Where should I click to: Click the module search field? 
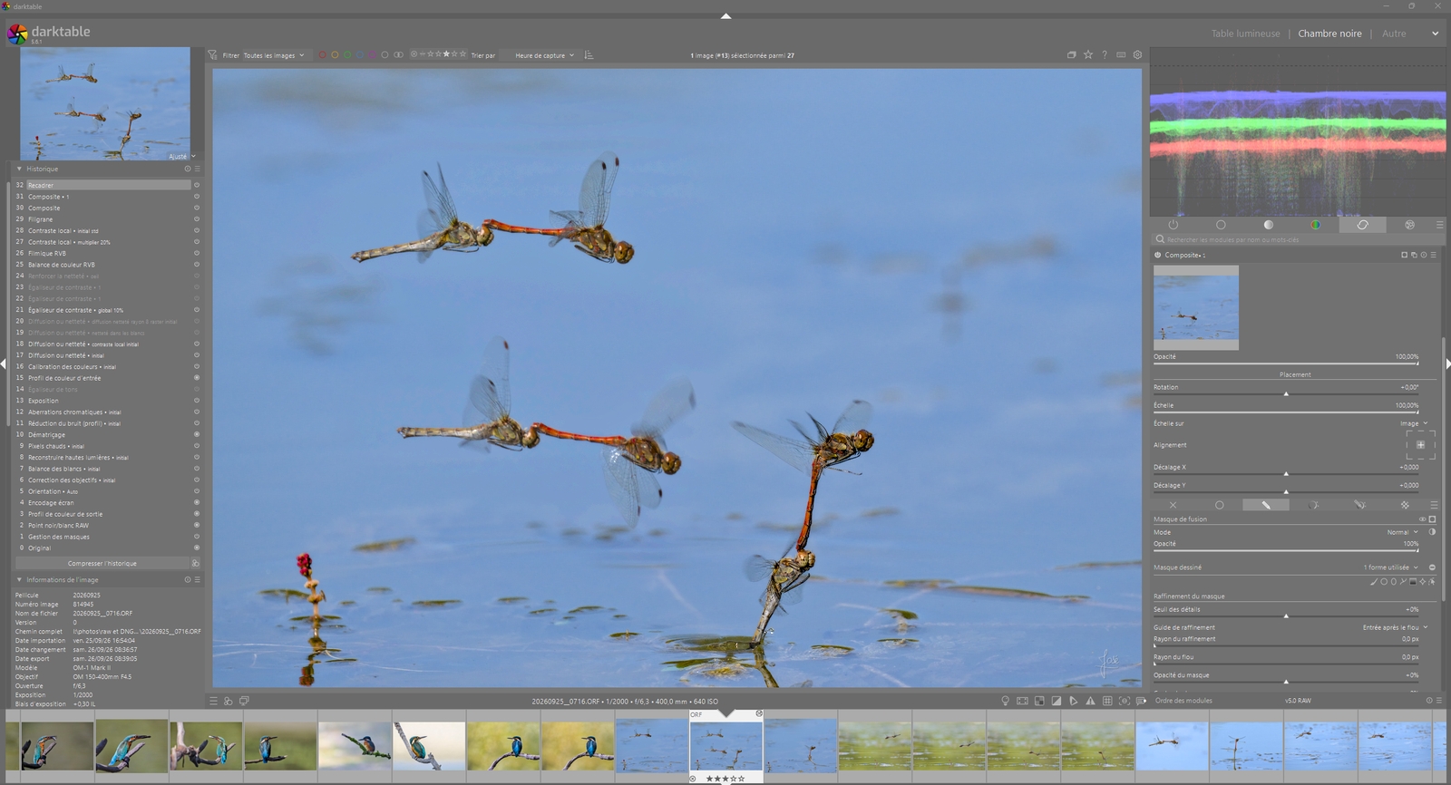pyautogui.click(x=1295, y=239)
